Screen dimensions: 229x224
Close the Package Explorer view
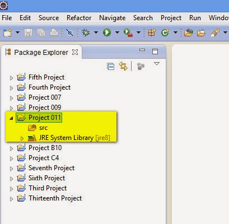[x=75, y=52]
